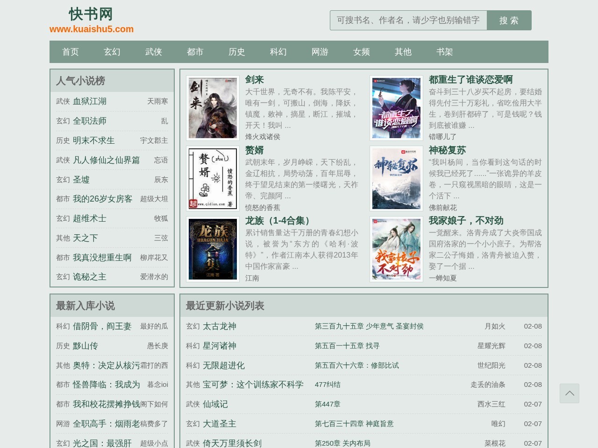
Task: Click the 我家娘子，不对劲 cover
Action: click(396, 249)
